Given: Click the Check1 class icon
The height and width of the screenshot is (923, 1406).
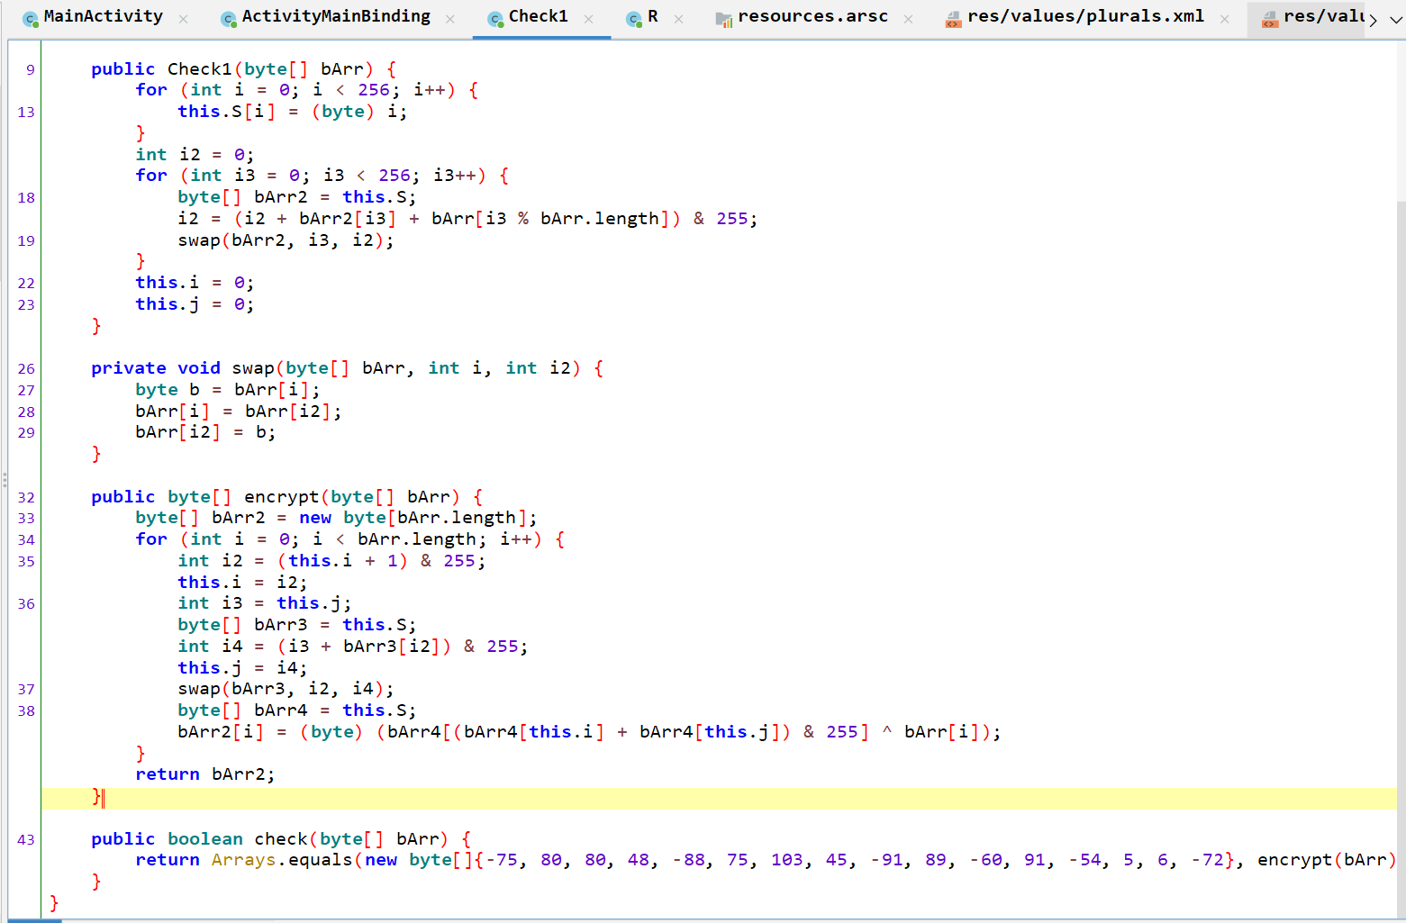Looking at the screenshot, I should point(495,19).
